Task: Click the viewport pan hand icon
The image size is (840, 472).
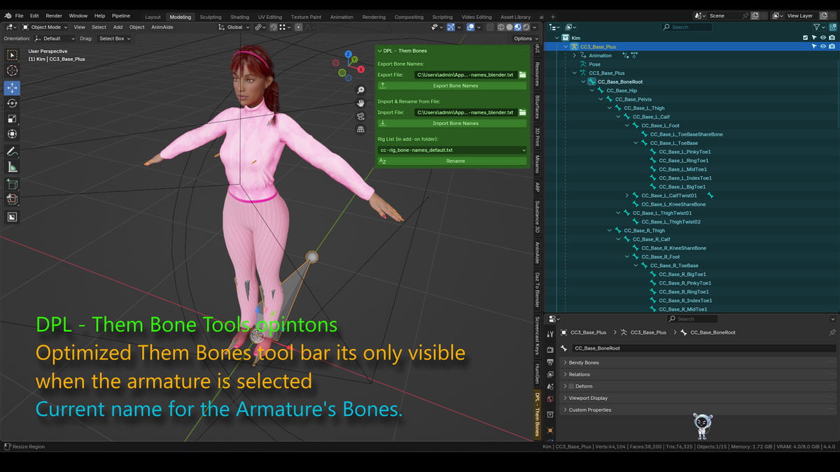Action: pyautogui.click(x=360, y=103)
